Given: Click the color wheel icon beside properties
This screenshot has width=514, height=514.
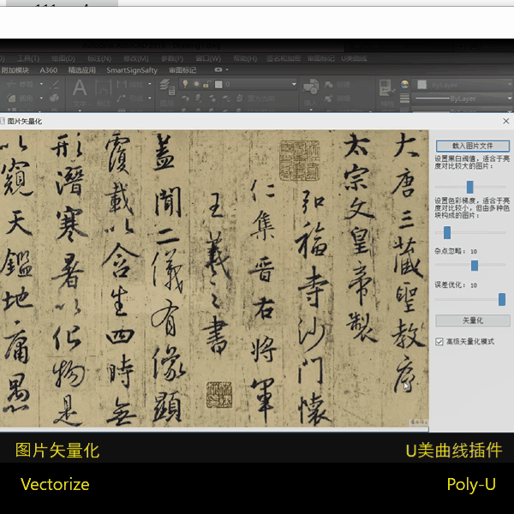Looking at the screenshot, I should [x=404, y=85].
